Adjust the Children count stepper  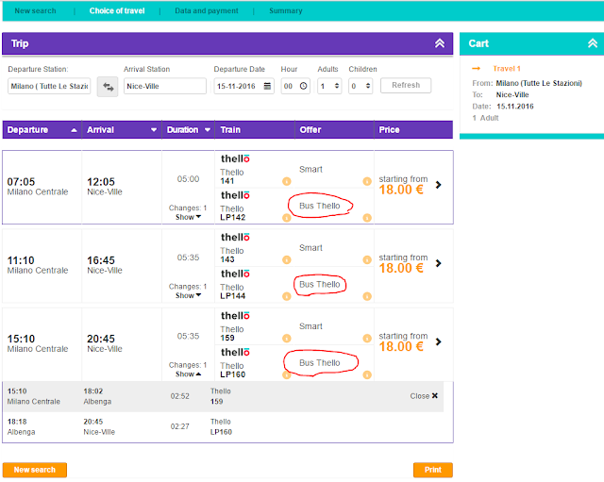point(368,86)
